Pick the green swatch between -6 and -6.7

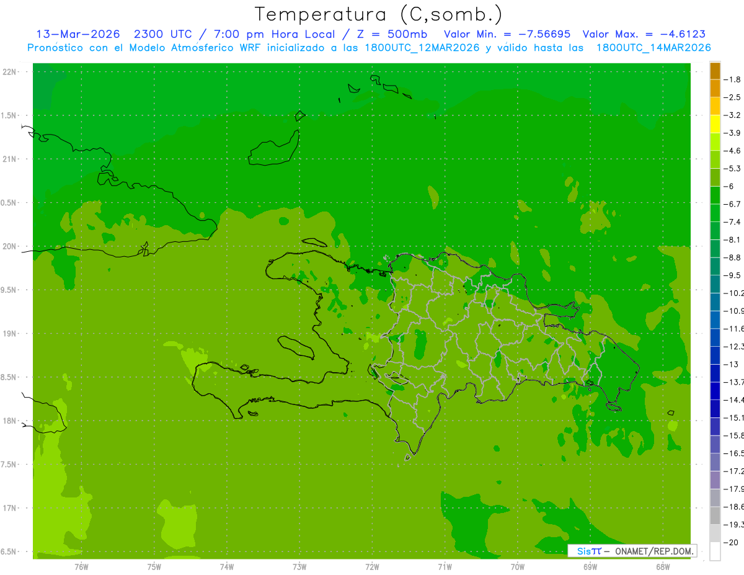[x=715, y=195]
